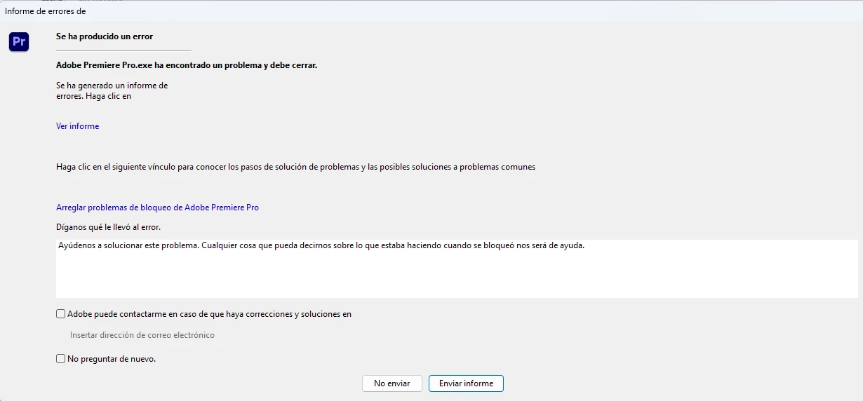Click the Se ha producido un error heading
This screenshot has width=863, height=401.
tap(105, 36)
